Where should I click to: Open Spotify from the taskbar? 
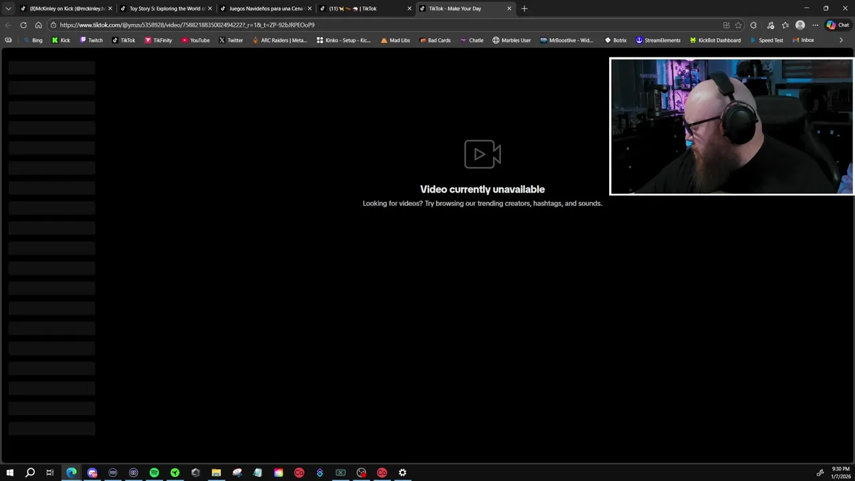tap(154, 472)
